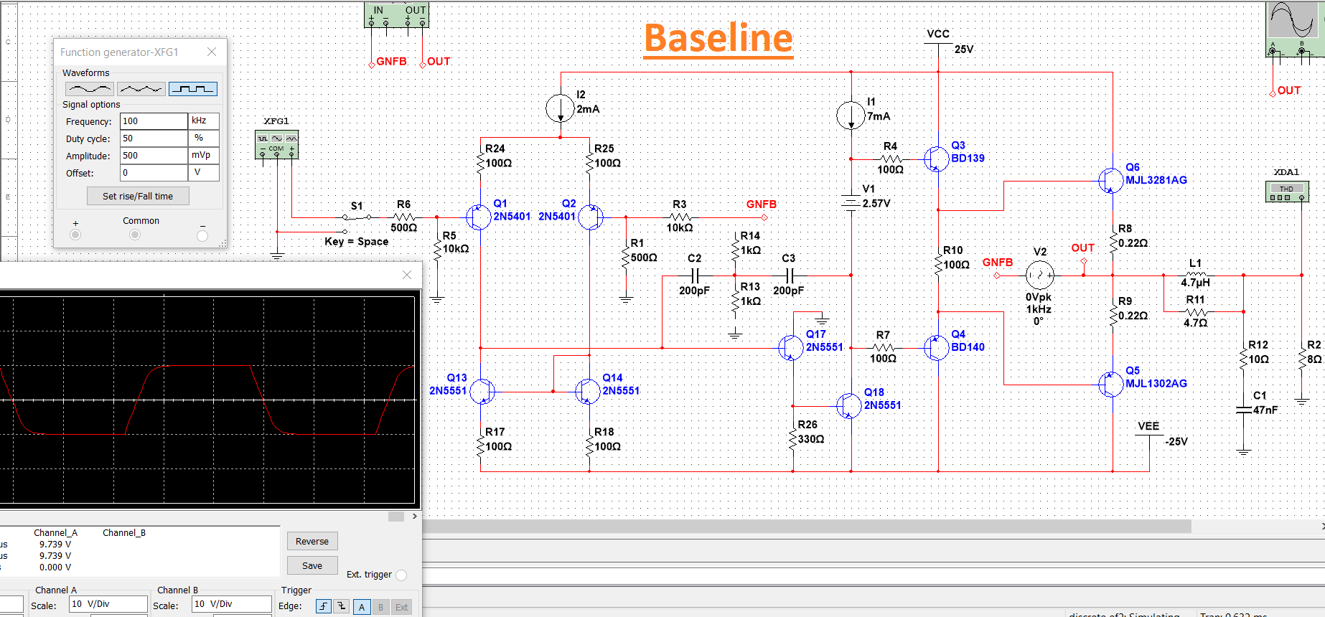1325x617 pixels.
Task: Select transistor Q6 MJL3281AG
Action: tap(1110, 180)
